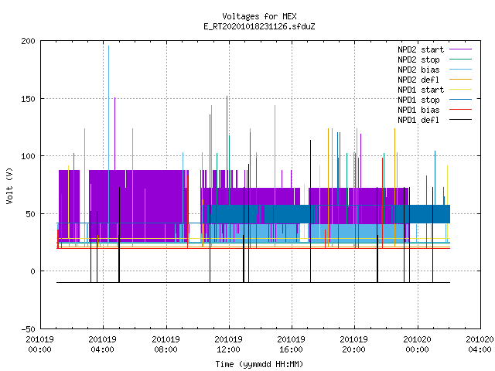The height and width of the screenshot is (371, 495).
Task: Click the purple spike reaching 150 V
Action: pos(115,134)
